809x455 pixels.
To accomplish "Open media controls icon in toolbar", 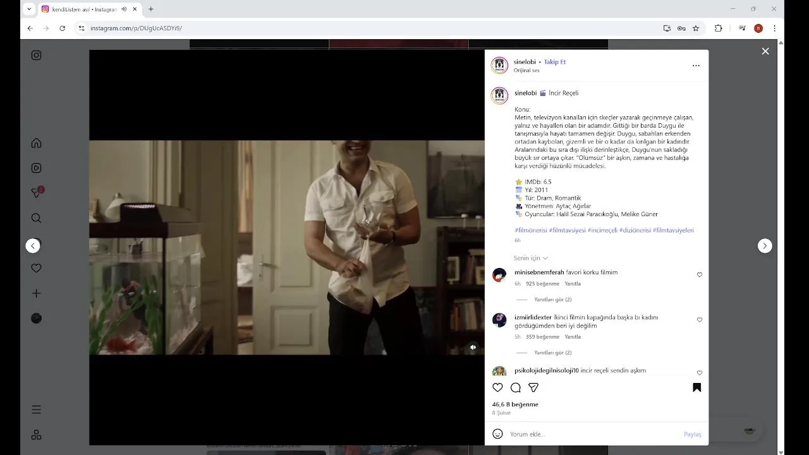I will tap(742, 28).
